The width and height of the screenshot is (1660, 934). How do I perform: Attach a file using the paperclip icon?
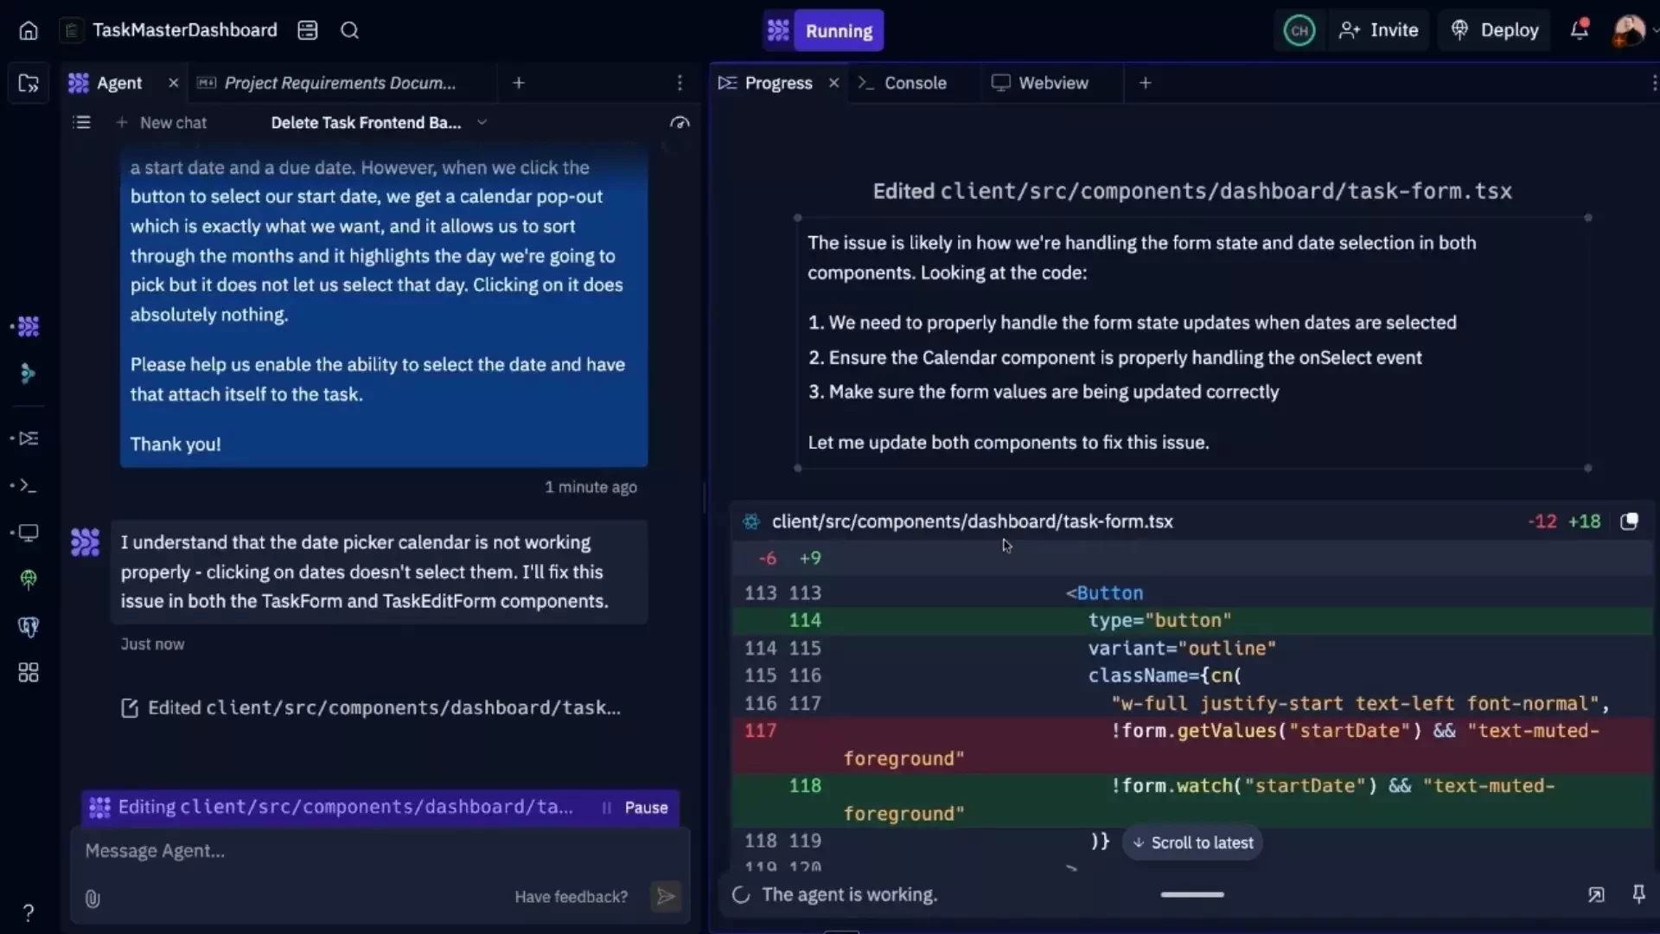92,899
